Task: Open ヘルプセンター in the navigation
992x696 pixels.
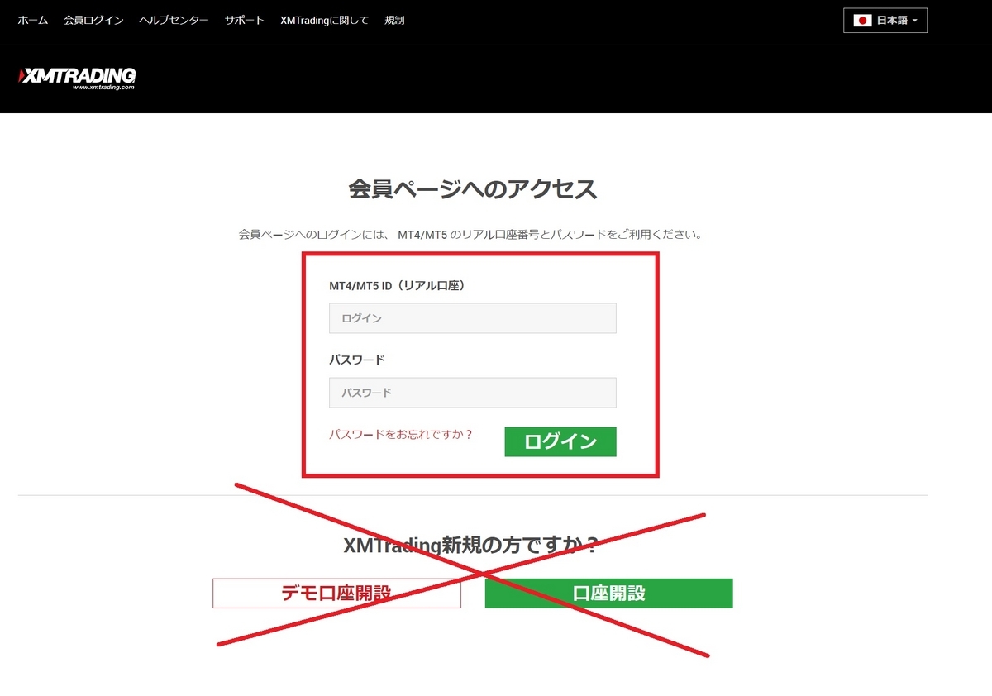Action: point(174,21)
